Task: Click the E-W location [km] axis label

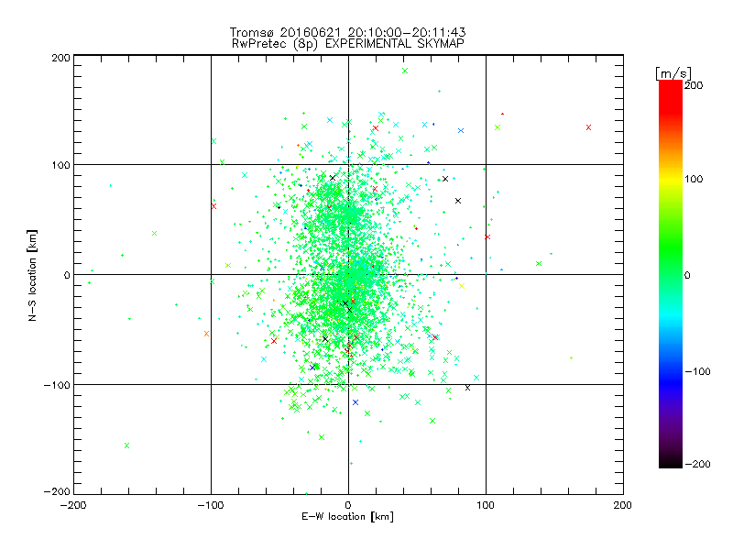Action: 347,516
